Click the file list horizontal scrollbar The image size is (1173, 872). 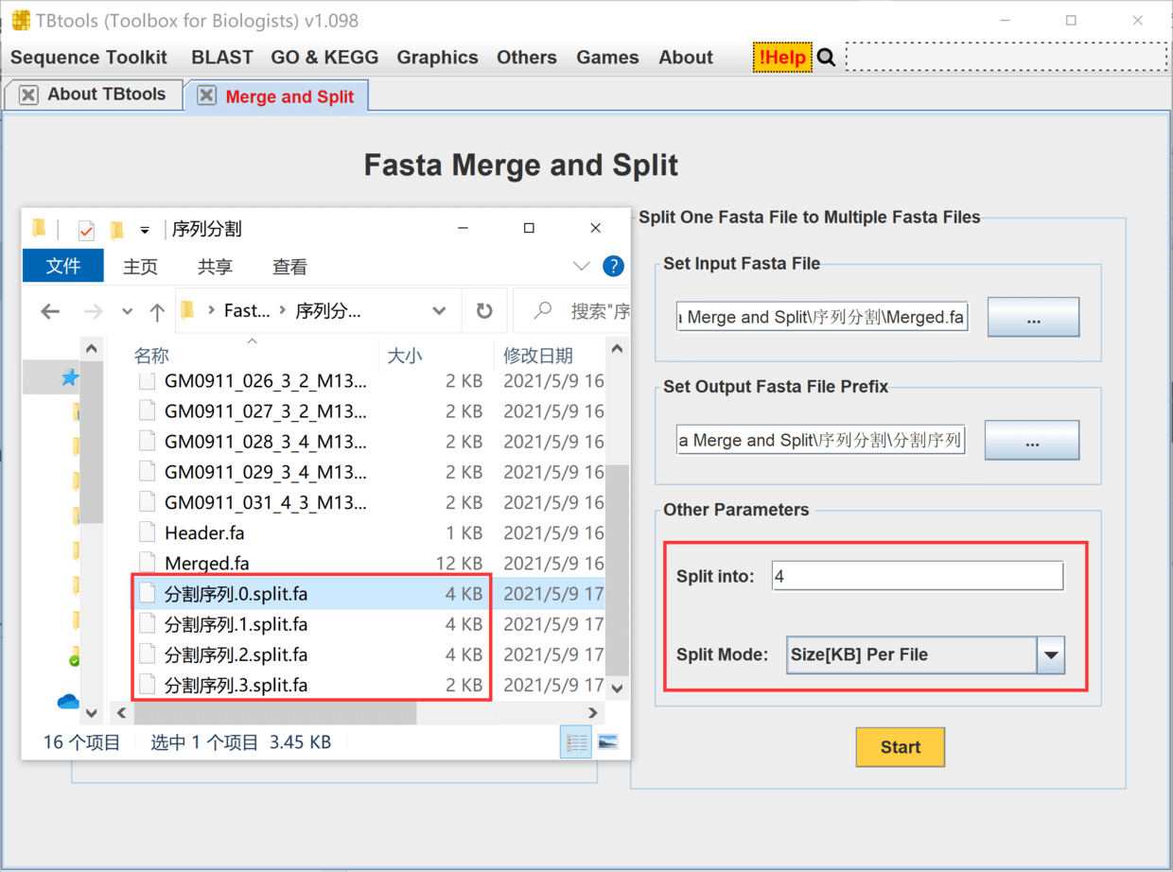(x=274, y=712)
